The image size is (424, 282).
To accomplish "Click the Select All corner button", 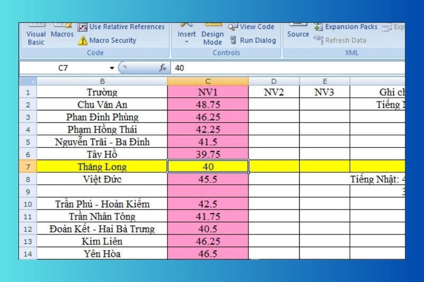I will click(28, 81).
